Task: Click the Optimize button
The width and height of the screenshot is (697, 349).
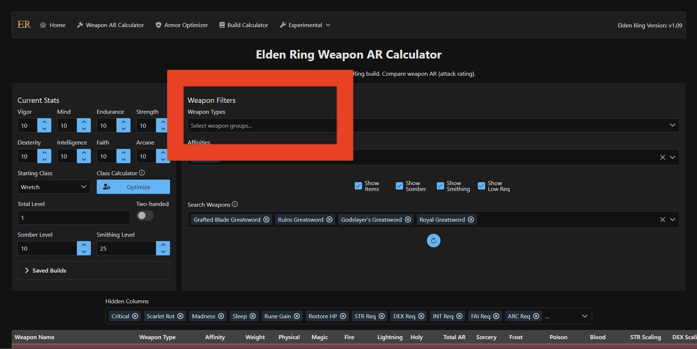Action: point(133,187)
